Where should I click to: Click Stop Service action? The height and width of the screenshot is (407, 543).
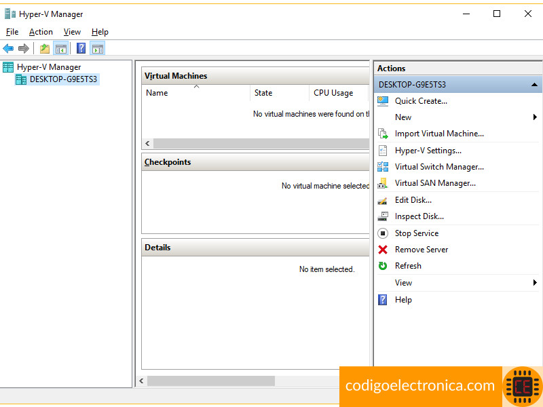click(x=417, y=233)
